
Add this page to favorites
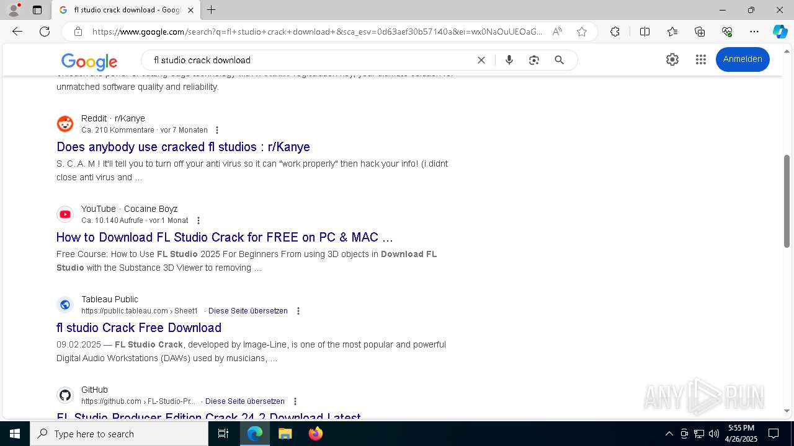point(581,32)
